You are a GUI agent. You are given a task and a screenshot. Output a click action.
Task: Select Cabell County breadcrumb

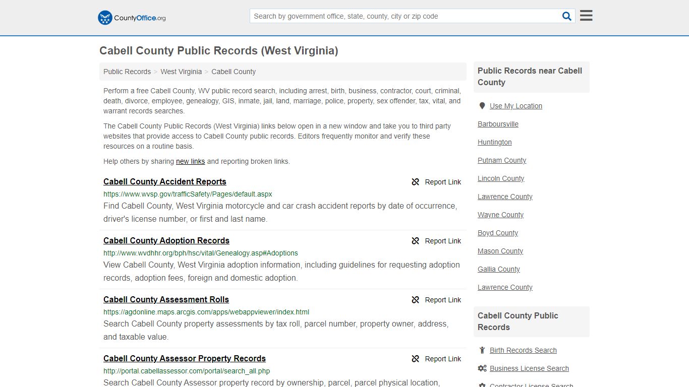[234, 72]
